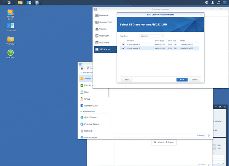Switch to Storage Pool tab
Viewport: 229px width, 166px height.
click(x=105, y=22)
